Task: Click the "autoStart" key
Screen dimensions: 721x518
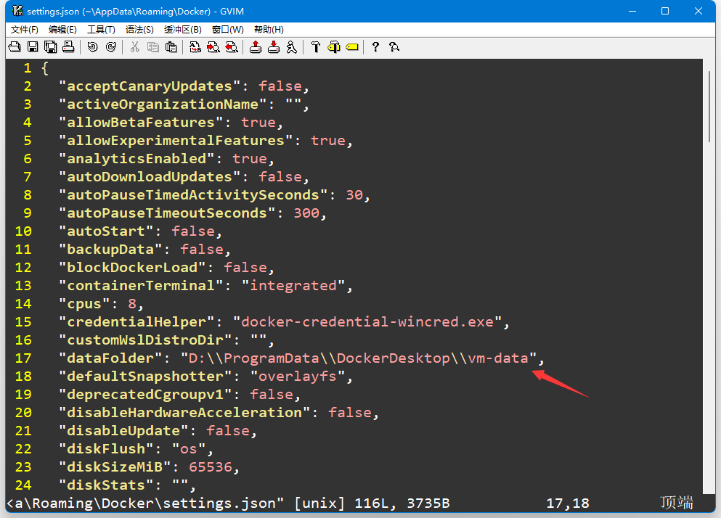Action: [106, 231]
